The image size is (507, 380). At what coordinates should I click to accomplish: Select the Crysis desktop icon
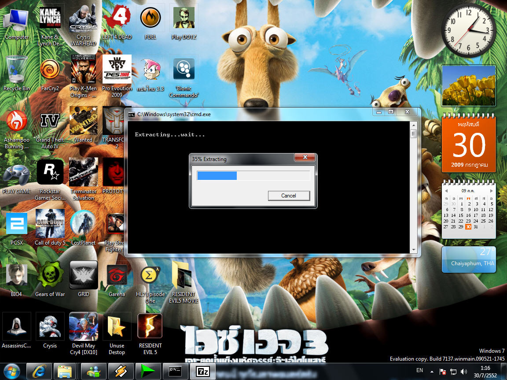point(50,331)
